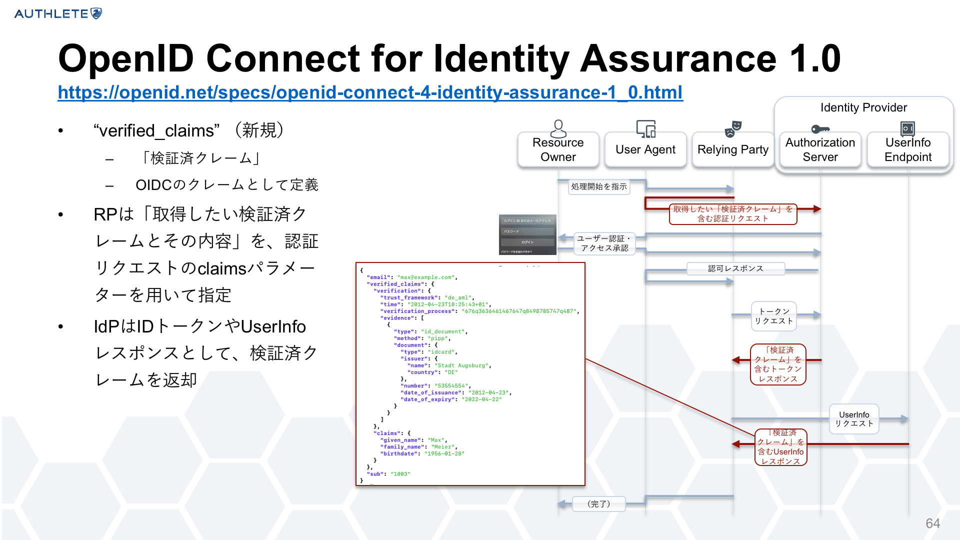Click the Authorization Server key icon
960x540 pixels.
(820, 128)
